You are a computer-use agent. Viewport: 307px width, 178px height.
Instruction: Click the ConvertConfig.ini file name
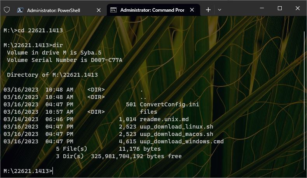[169, 104]
